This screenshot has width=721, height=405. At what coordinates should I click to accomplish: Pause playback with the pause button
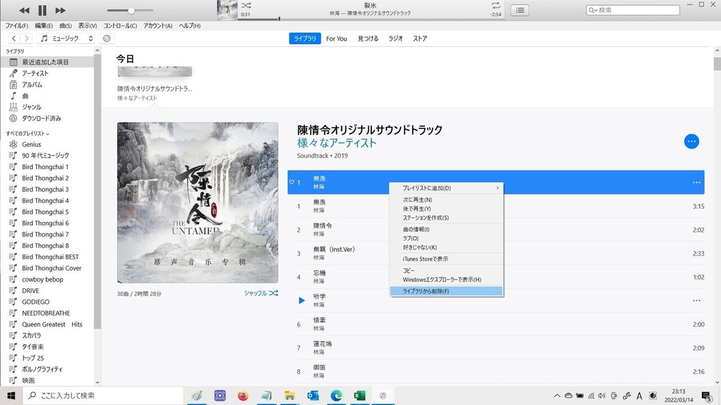[x=42, y=10]
